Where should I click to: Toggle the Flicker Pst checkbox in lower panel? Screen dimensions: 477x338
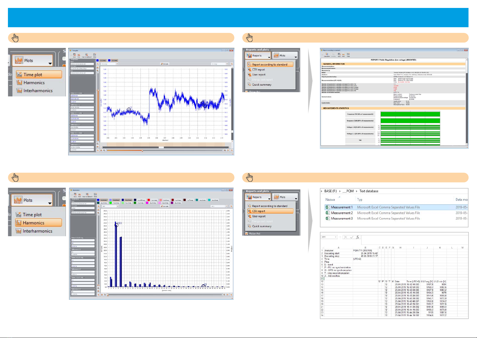(x=247, y=234)
